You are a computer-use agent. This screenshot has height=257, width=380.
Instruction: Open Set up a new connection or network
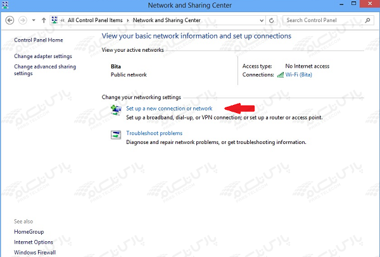(169, 109)
